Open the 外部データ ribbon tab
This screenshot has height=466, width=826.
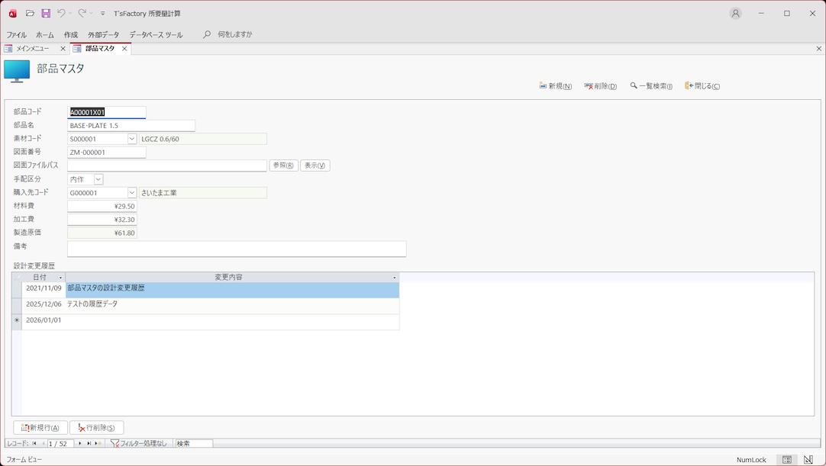(x=103, y=34)
